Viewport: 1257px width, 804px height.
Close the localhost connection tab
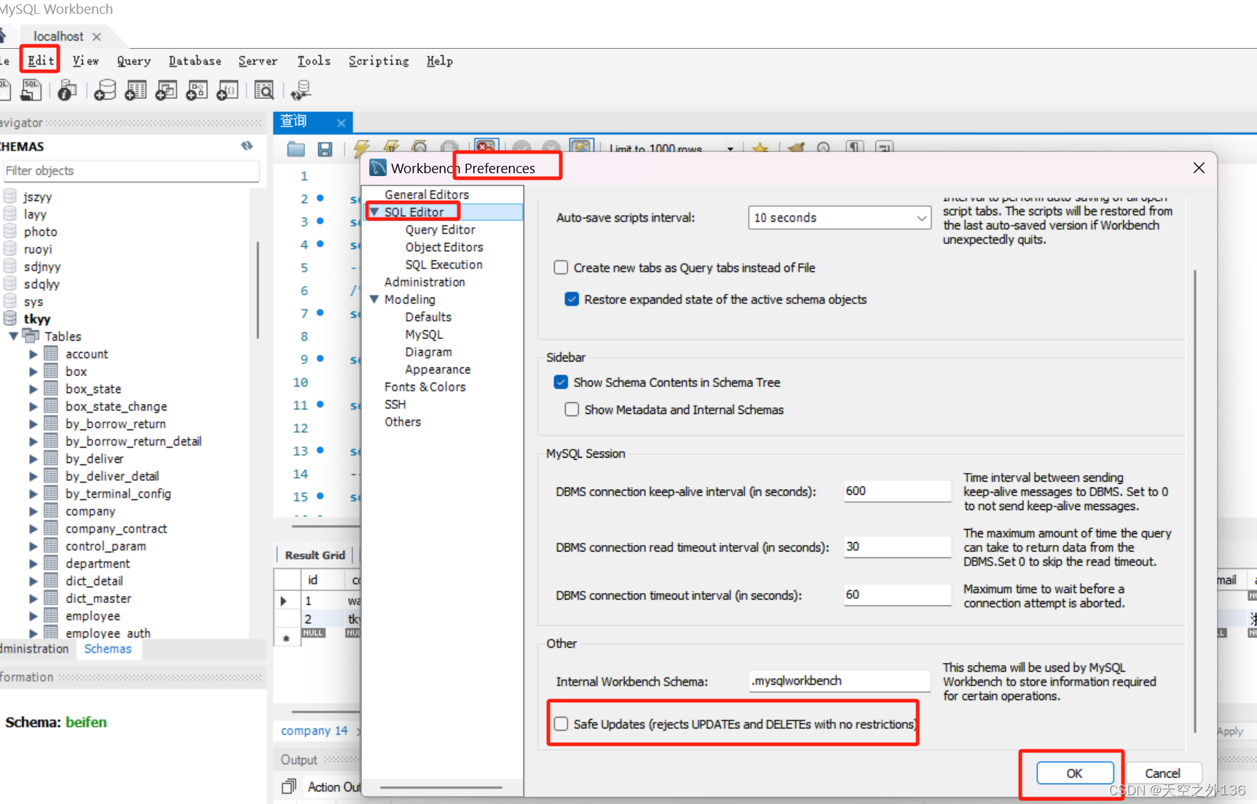97,36
